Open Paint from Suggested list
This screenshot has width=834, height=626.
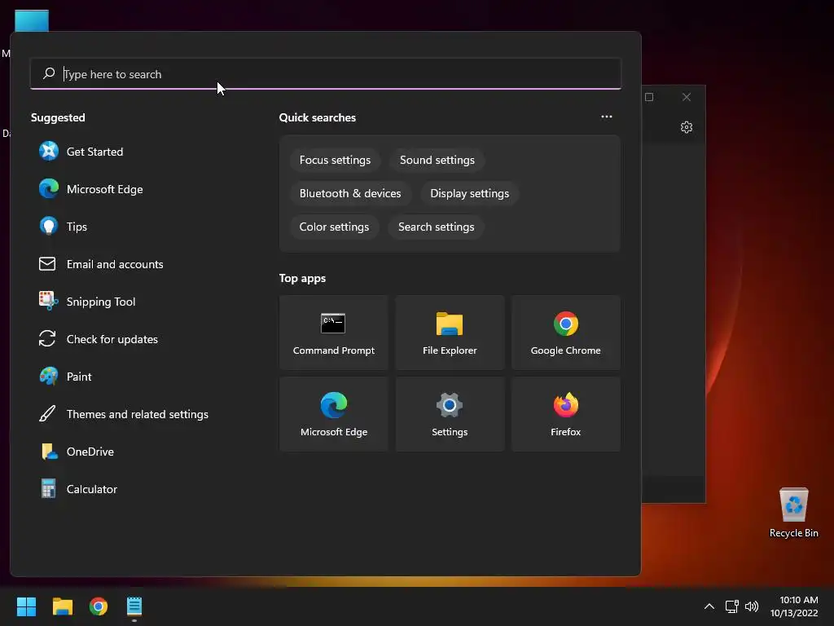pos(65,377)
